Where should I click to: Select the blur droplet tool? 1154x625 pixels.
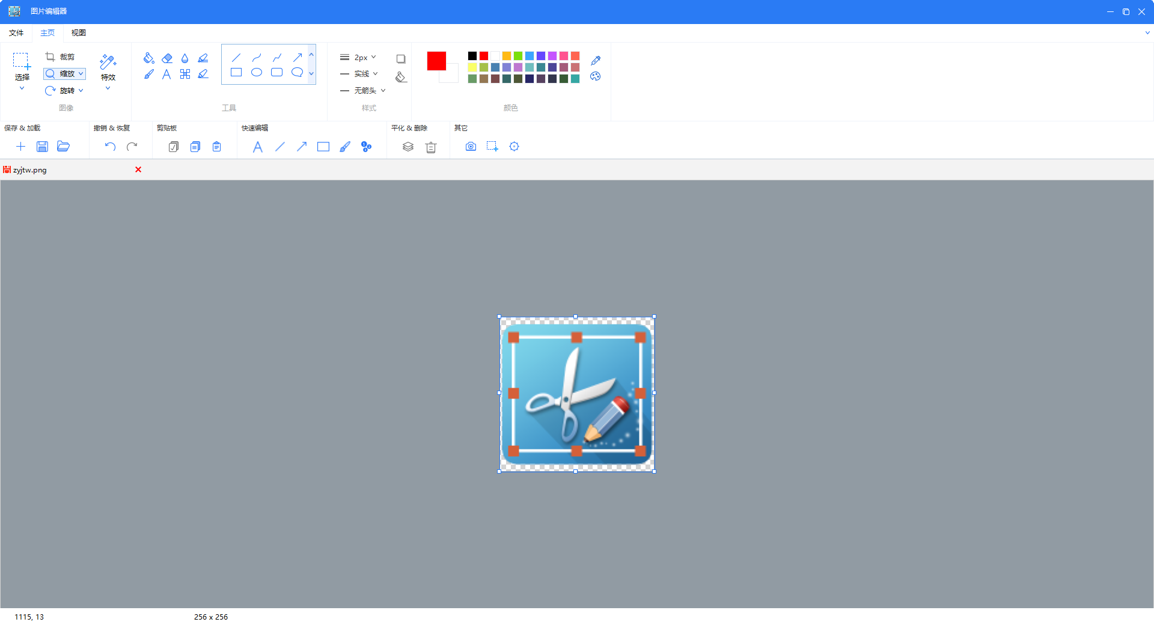[185, 58]
